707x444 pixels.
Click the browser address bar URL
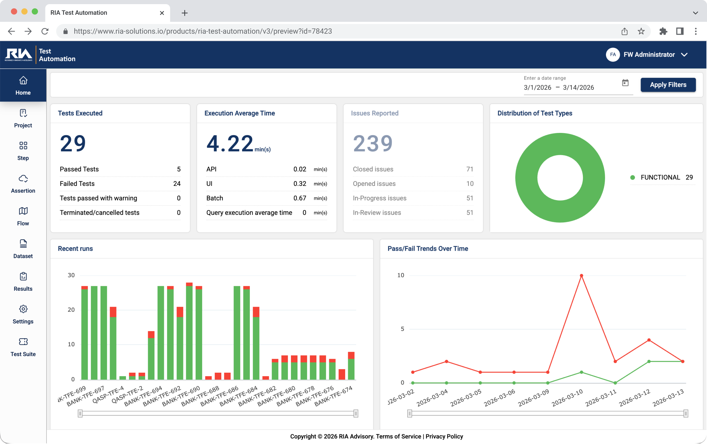203,31
